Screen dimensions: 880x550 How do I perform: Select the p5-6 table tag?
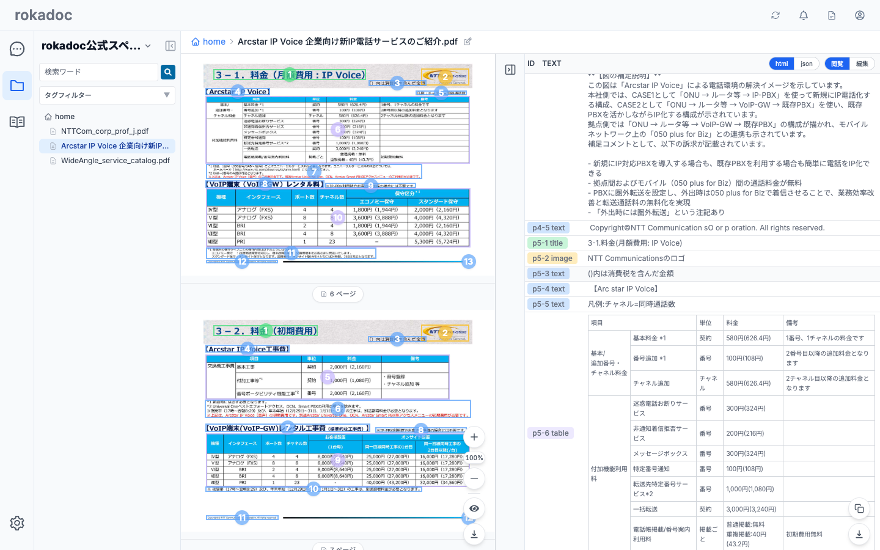(x=551, y=433)
